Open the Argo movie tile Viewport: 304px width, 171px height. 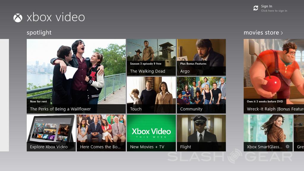(201, 57)
